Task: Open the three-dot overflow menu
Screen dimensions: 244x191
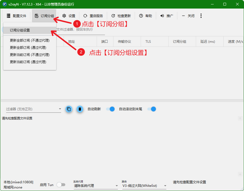Action: point(201,16)
